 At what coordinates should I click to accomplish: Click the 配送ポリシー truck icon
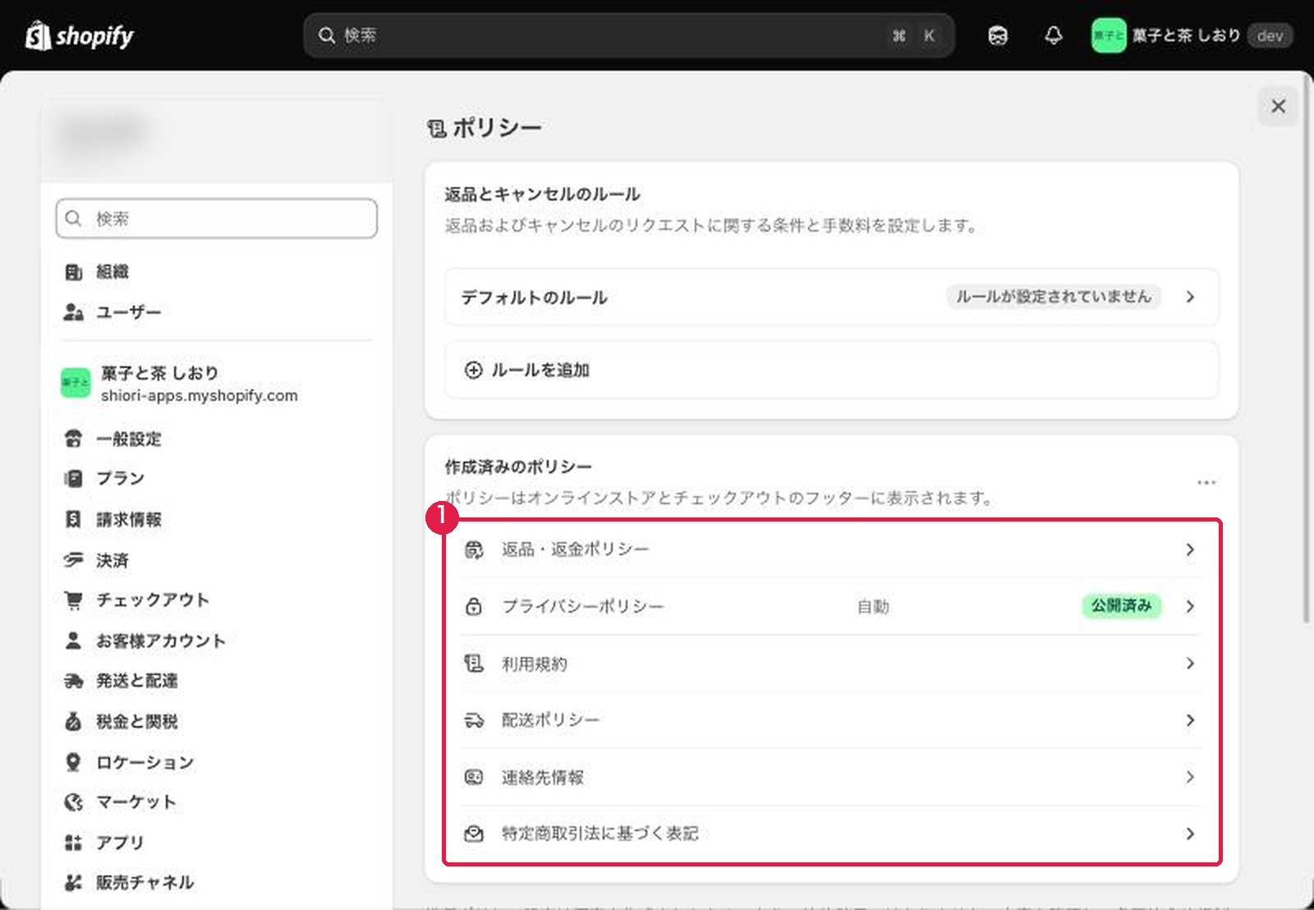click(474, 720)
